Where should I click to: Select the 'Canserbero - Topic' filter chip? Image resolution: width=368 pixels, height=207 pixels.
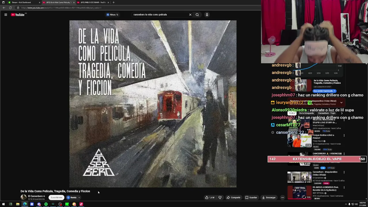(327, 113)
